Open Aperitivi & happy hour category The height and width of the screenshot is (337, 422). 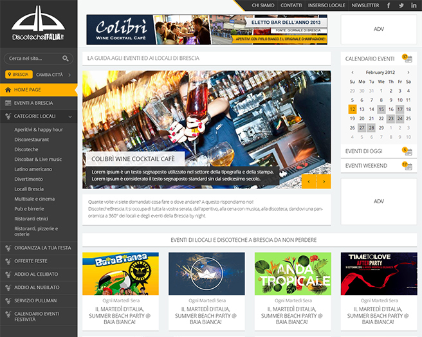pos(39,130)
